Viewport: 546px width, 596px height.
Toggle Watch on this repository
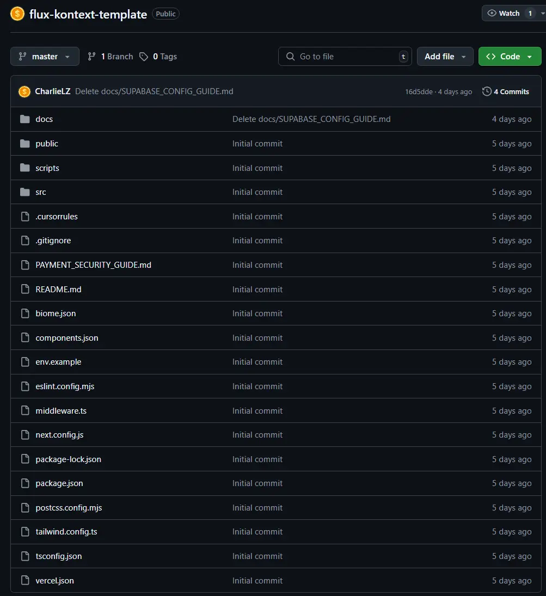tap(504, 13)
